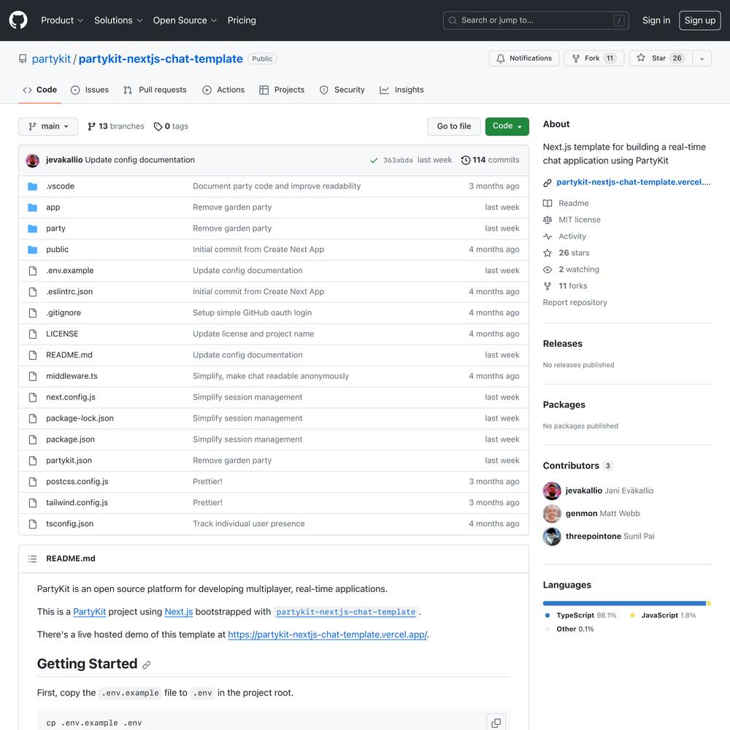
Task: Open the Pull requests tab
Action: (155, 90)
